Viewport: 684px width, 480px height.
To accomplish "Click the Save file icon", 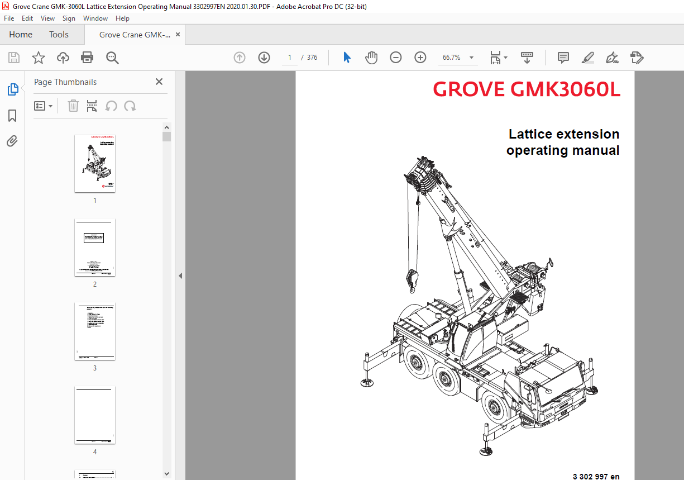I will 14,58.
